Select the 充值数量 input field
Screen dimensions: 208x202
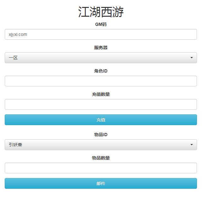(101, 104)
